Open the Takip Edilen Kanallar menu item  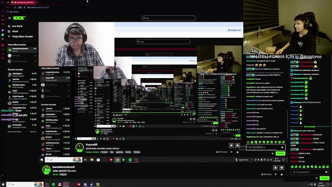pos(20,36)
